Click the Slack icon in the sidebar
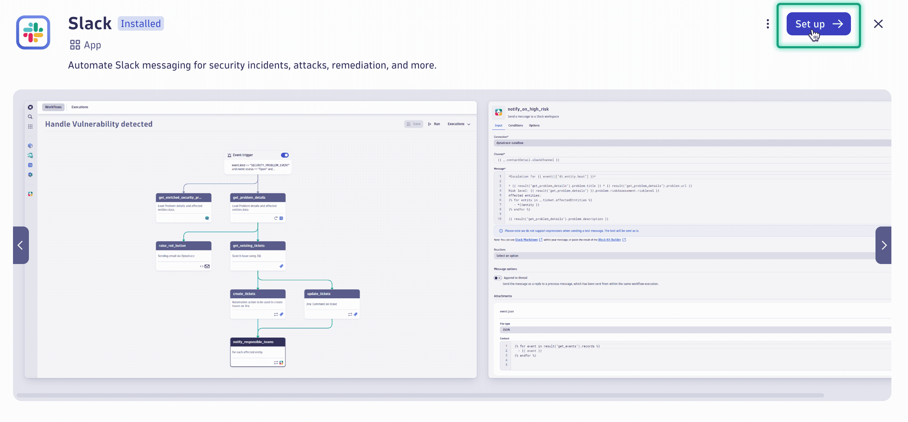Image resolution: width=908 pixels, height=422 pixels. point(30,194)
